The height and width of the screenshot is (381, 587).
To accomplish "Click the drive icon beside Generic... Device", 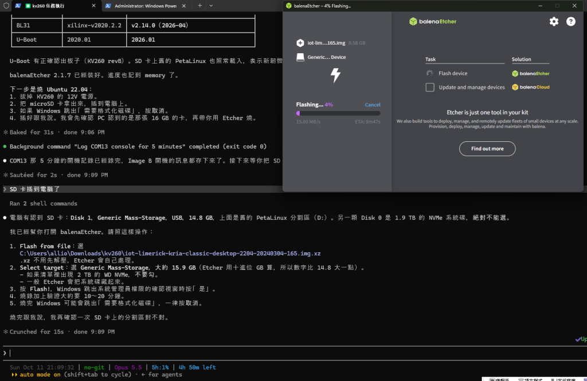I will [x=300, y=57].
